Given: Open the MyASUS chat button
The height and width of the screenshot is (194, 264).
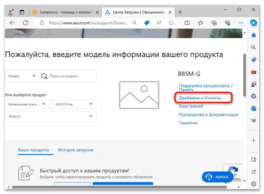Looking at the screenshot, I should coord(217,177).
